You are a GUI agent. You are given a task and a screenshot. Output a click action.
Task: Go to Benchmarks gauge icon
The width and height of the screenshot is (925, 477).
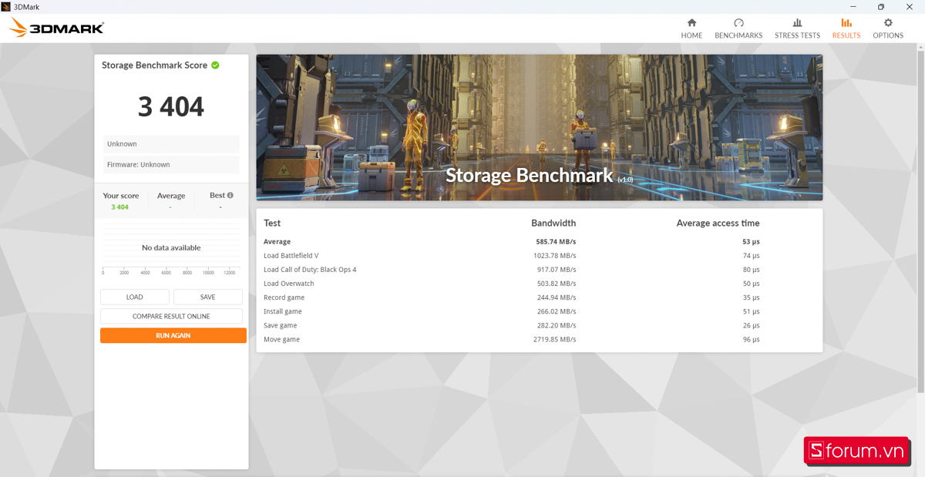tap(738, 23)
